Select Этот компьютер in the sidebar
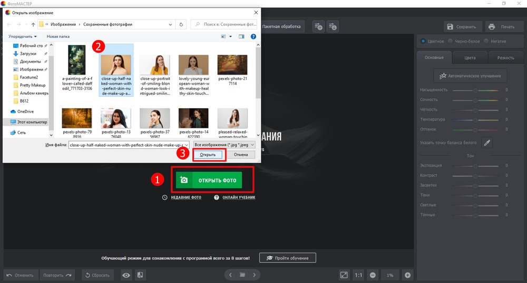Viewport: 527px width, 283px height. pyautogui.click(x=28, y=122)
